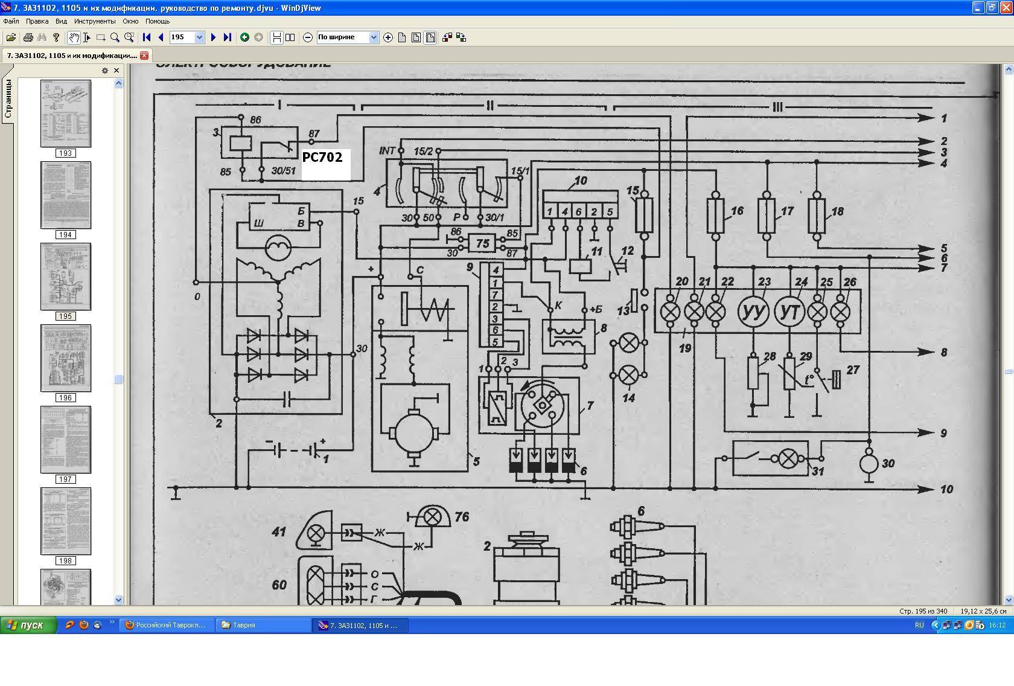Go to the next page
The width and height of the screenshot is (1014, 686).
tap(213, 37)
